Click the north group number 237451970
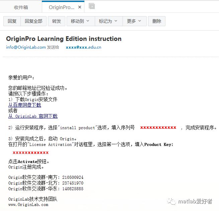Viewport: 219px width, 211px height. 73,183
